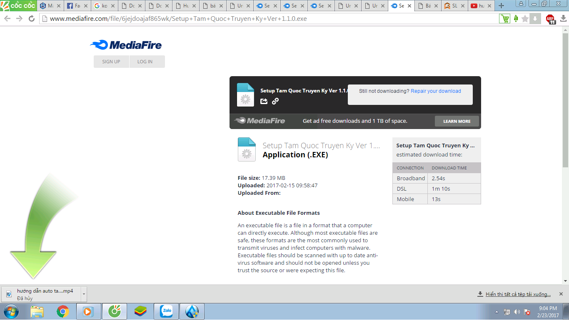Image resolution: width=569 pixels, height=333 pixels.
Task: Close the downloads bar with X
Action: (x=561, y=294)
